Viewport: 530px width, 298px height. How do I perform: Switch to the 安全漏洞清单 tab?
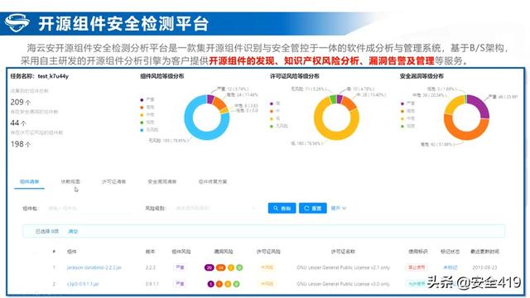click(162, 182)
